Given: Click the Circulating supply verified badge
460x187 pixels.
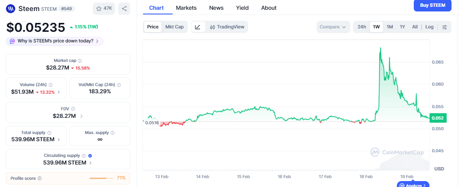Looking at the screenshot, I should [90, 156].
